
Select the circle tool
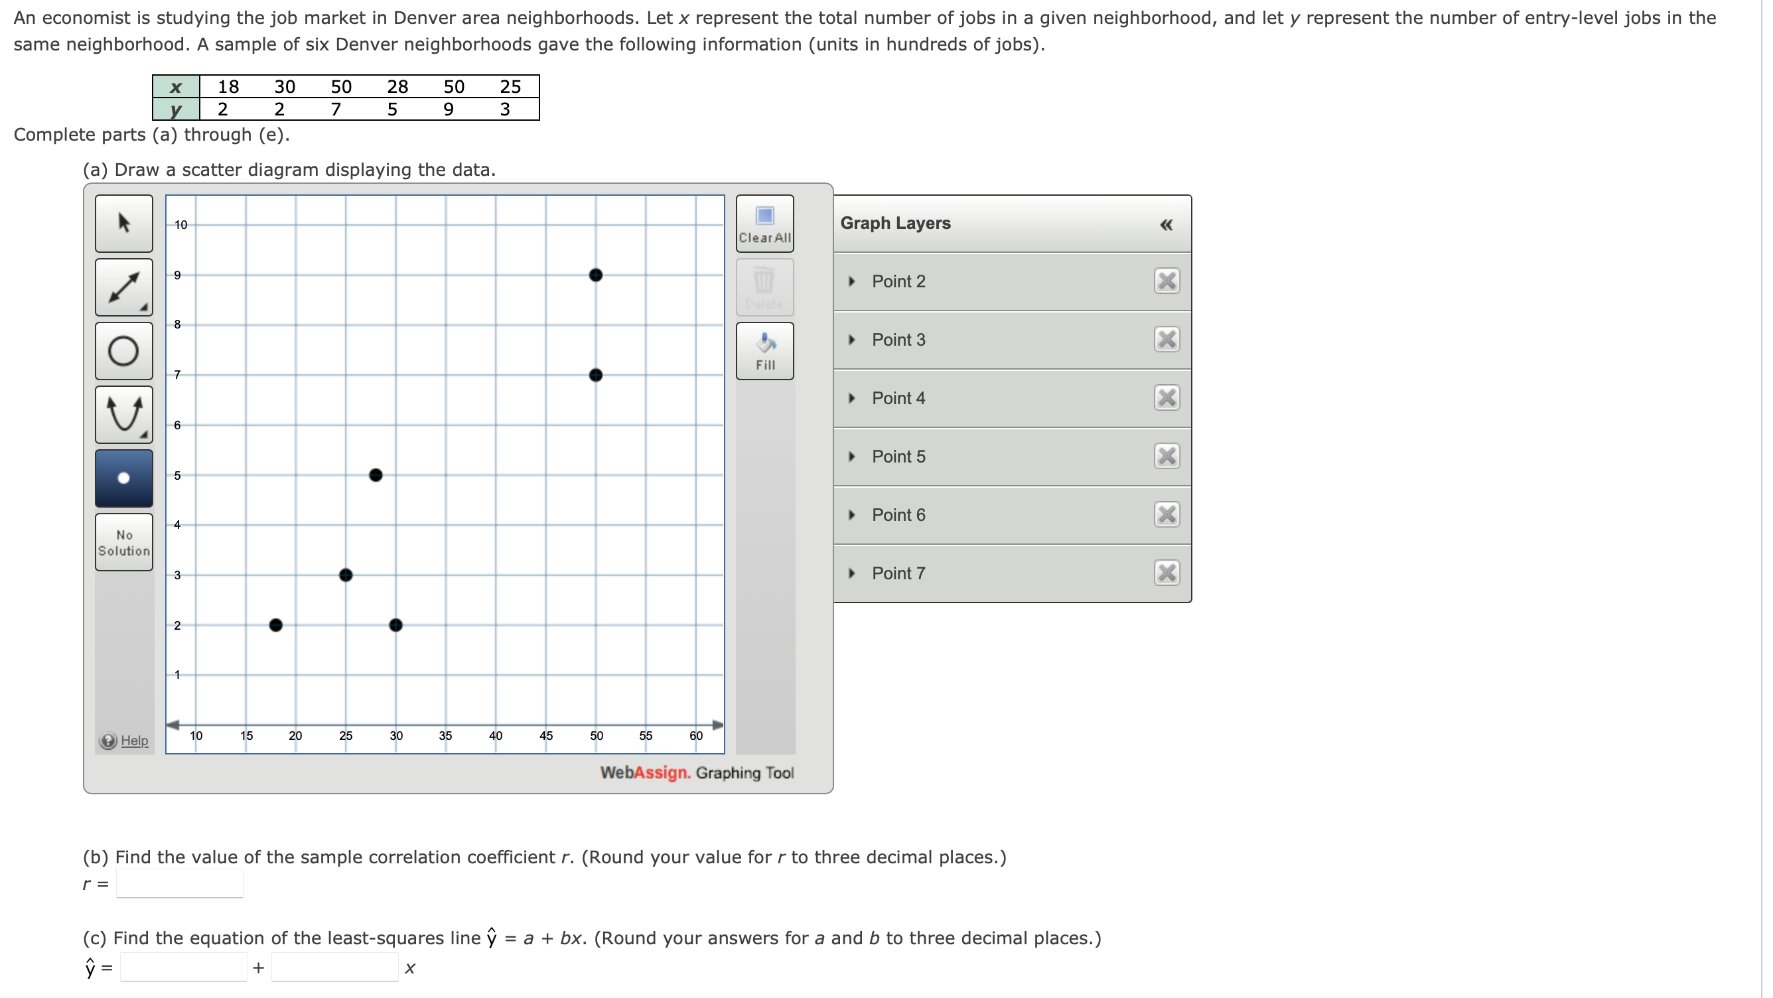pyautogui.click(x=124, y=351)
